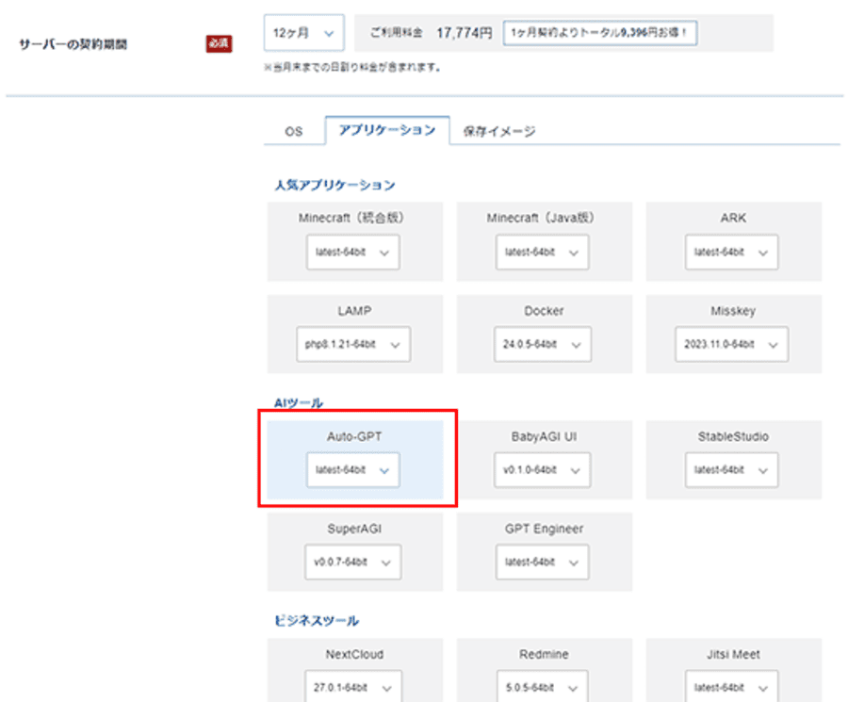Open the ARK version dropdown
Viewport: 848px width, 702px height.
coord(732,252)
